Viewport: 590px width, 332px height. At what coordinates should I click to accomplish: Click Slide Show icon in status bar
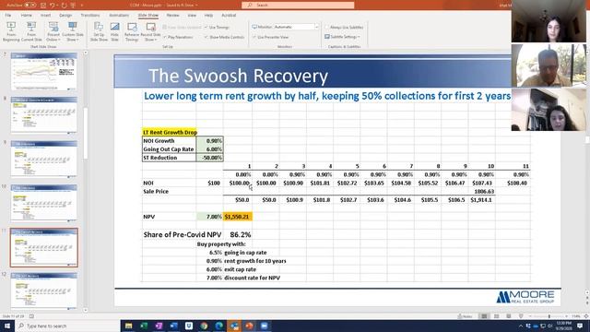(x=521, y=316)
